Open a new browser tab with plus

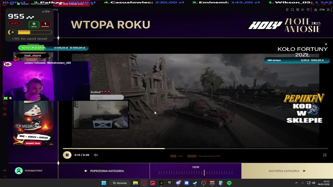pos(92,4)
